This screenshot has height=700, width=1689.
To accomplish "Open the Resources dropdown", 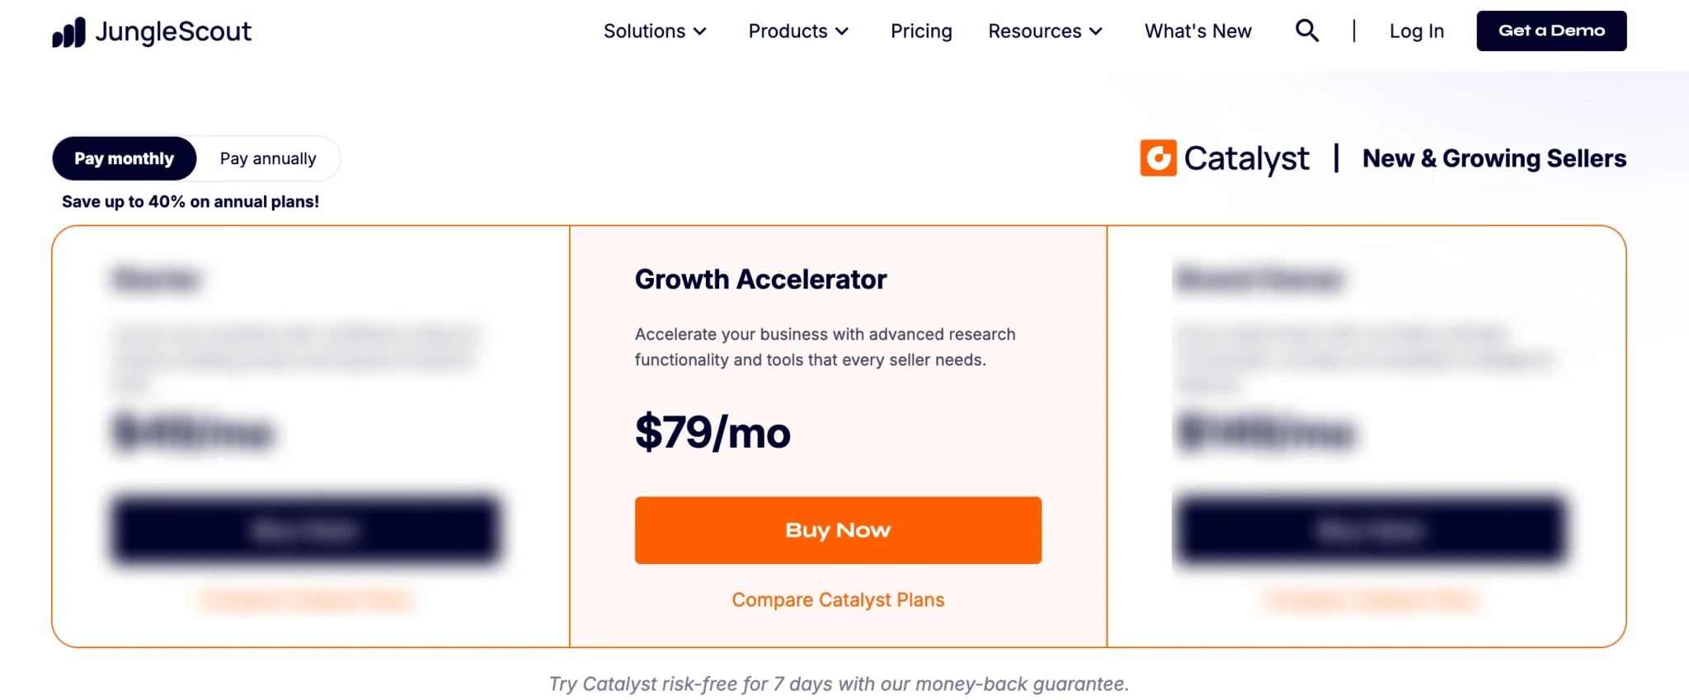I will [x=1044, y=31].
